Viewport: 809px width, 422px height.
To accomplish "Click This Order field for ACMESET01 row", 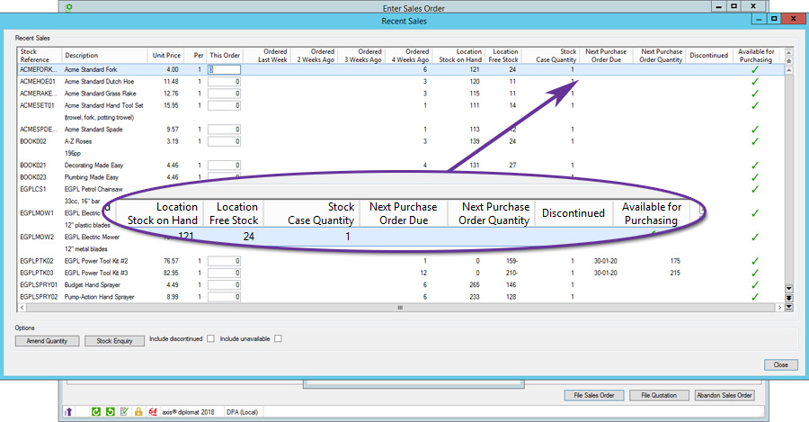I will click(x=224, y=105).
